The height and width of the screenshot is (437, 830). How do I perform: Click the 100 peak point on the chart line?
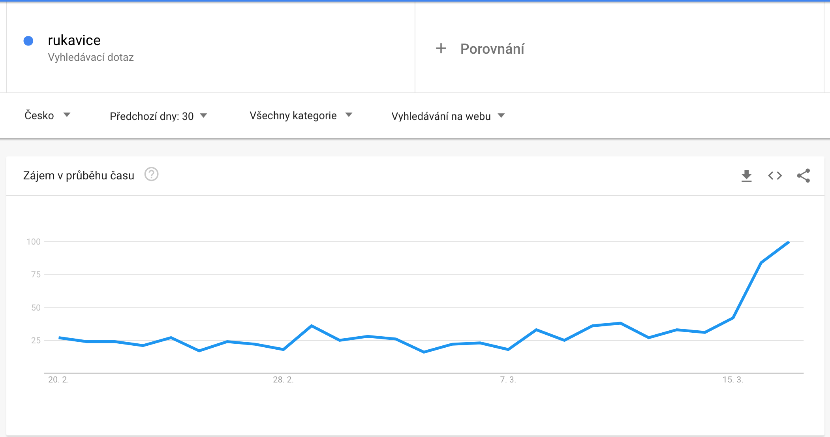point(788,243)
